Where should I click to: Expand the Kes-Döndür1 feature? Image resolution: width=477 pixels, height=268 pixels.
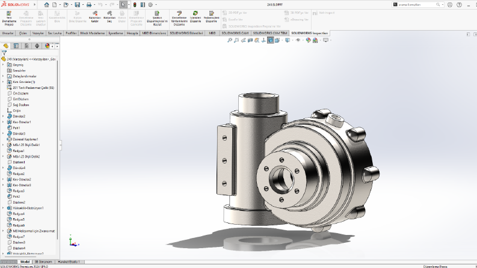[3, 122]
